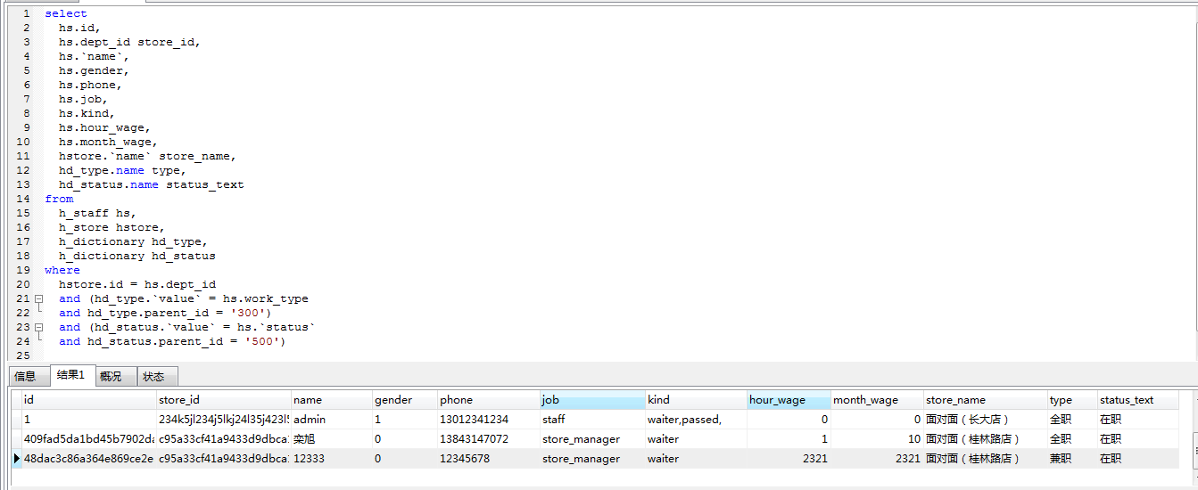
Task: Click the '300' string literal on line 22
Action: tap(248, 313)
